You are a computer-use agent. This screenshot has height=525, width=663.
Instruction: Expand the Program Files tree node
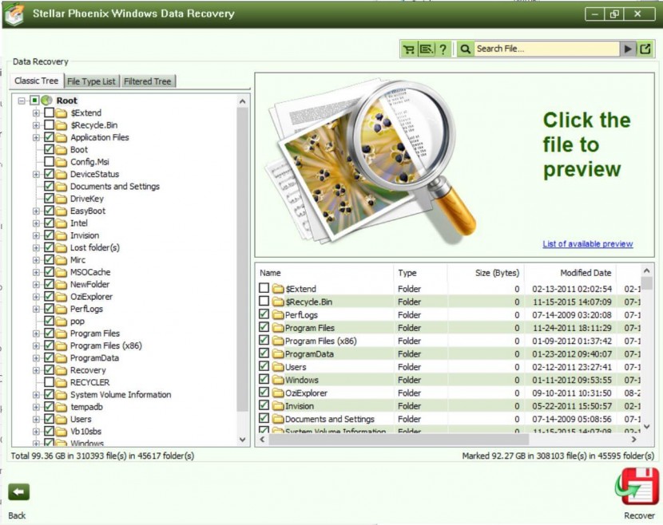37,334
